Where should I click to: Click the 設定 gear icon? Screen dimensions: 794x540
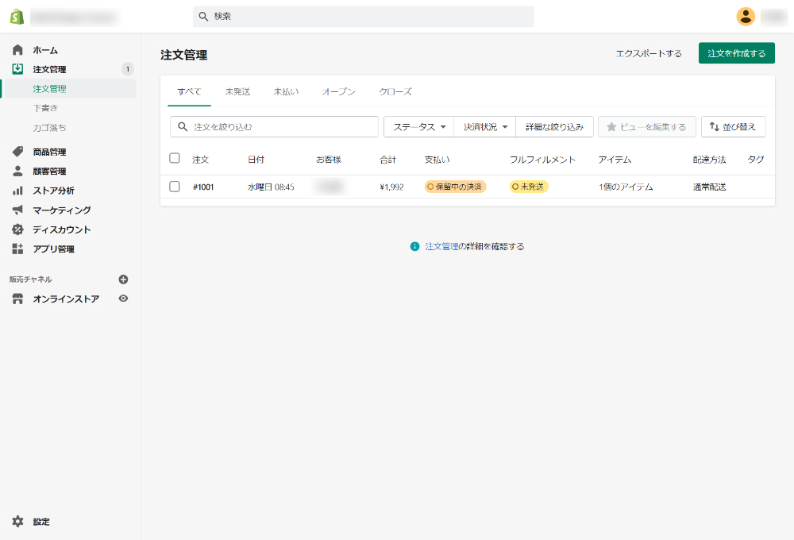tap(17, 521)
